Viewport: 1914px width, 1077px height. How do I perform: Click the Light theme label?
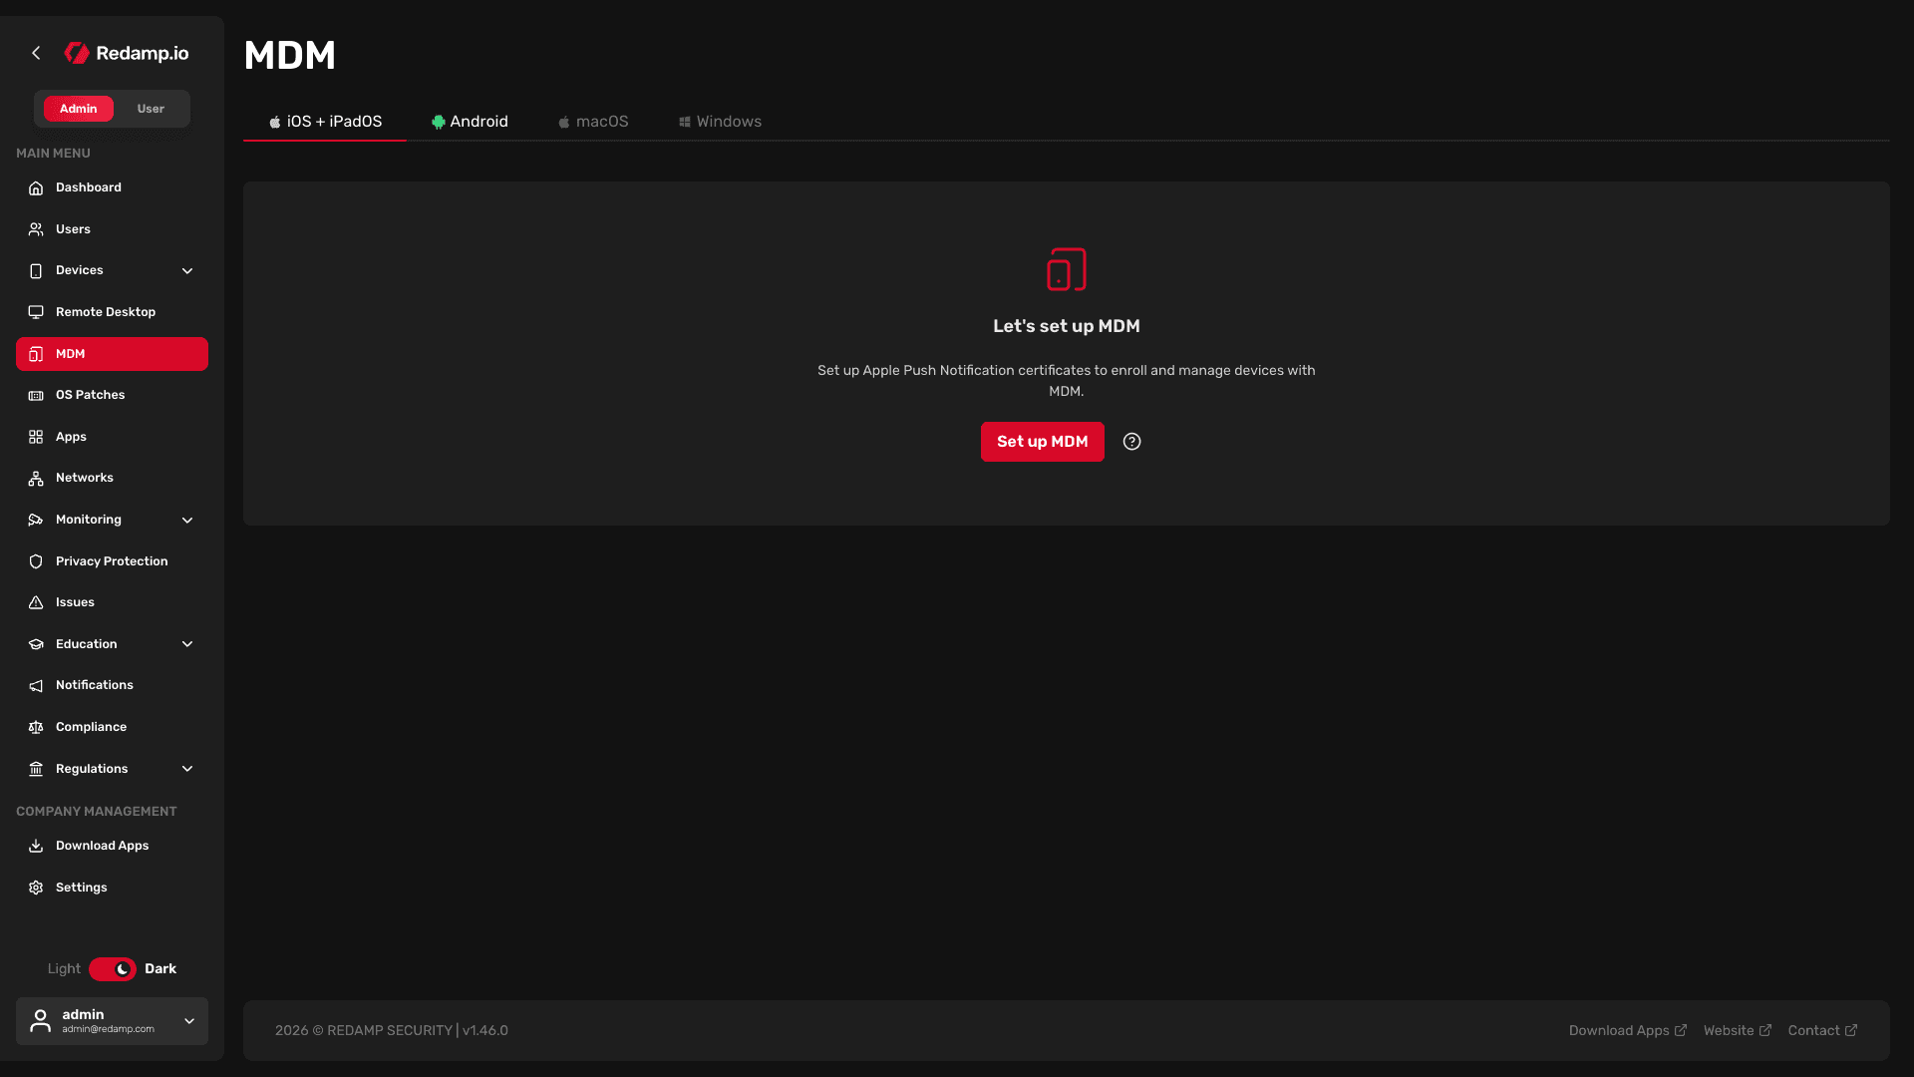[64, 969]
